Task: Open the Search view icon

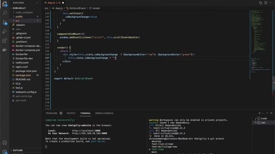Action: pyautogui.click(x=5, y=13)
